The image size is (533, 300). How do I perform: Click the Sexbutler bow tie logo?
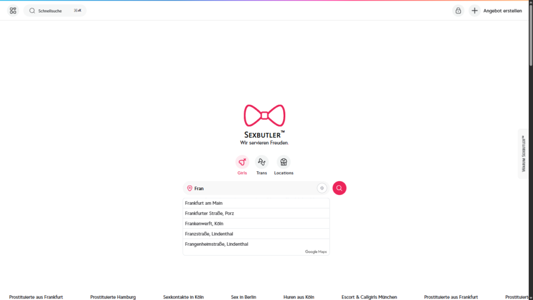[x=264, y=116]
